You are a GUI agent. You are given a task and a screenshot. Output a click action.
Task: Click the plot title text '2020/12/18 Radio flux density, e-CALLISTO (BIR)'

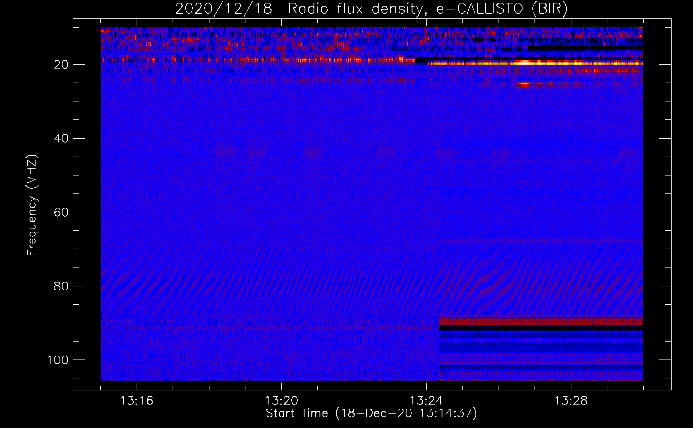point(371,9)
